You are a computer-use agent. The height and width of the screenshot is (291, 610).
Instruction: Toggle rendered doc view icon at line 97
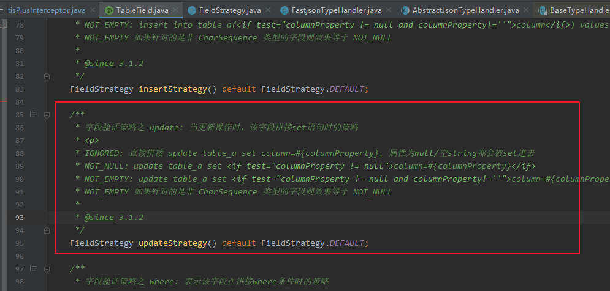click(33, 268)
